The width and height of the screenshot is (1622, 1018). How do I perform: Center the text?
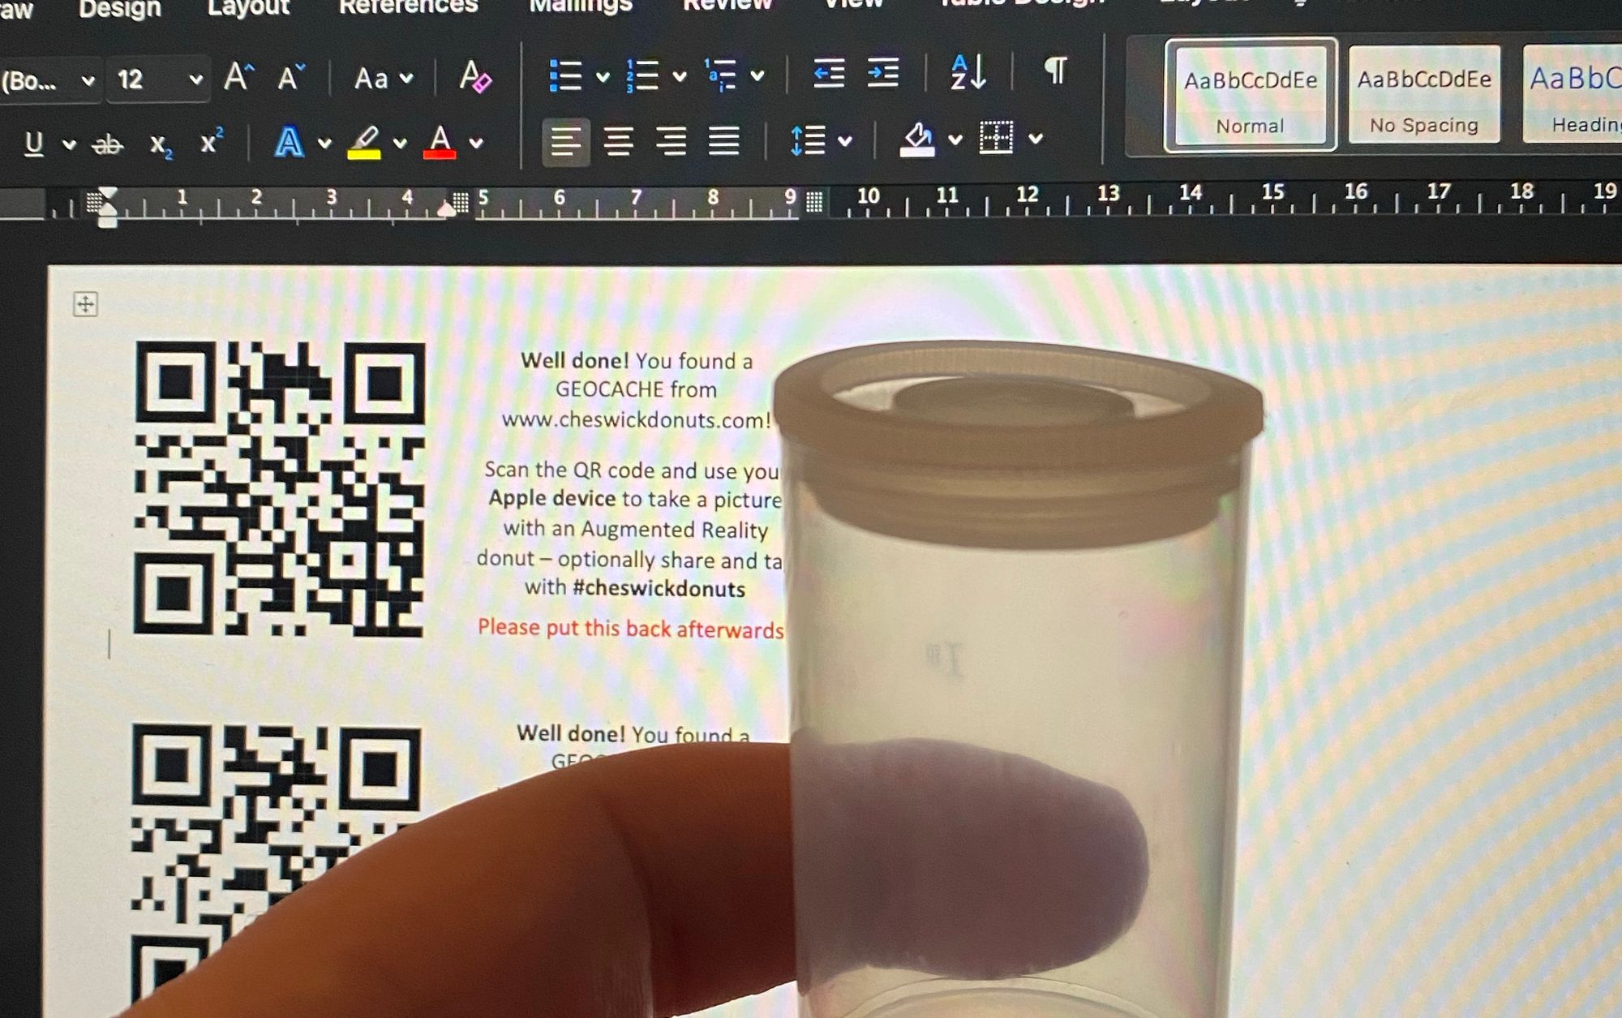619,142
